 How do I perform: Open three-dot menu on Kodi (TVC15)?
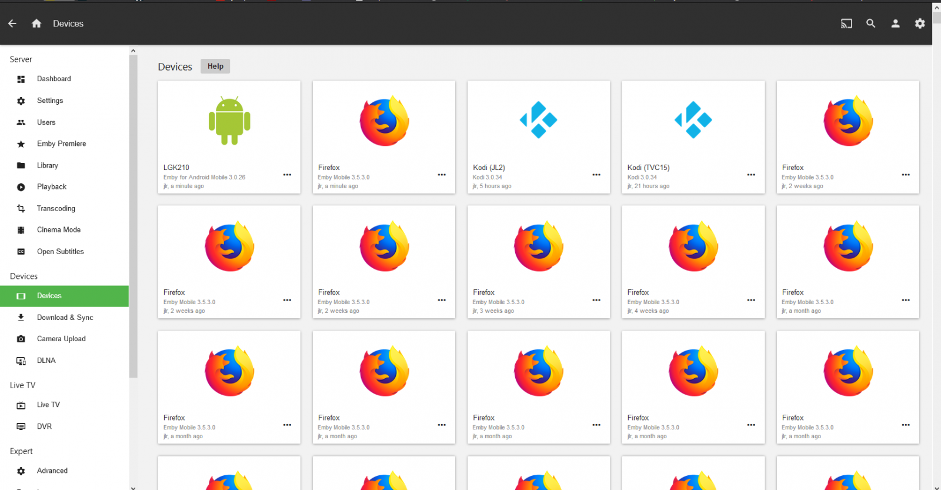(x=751, y=175)
